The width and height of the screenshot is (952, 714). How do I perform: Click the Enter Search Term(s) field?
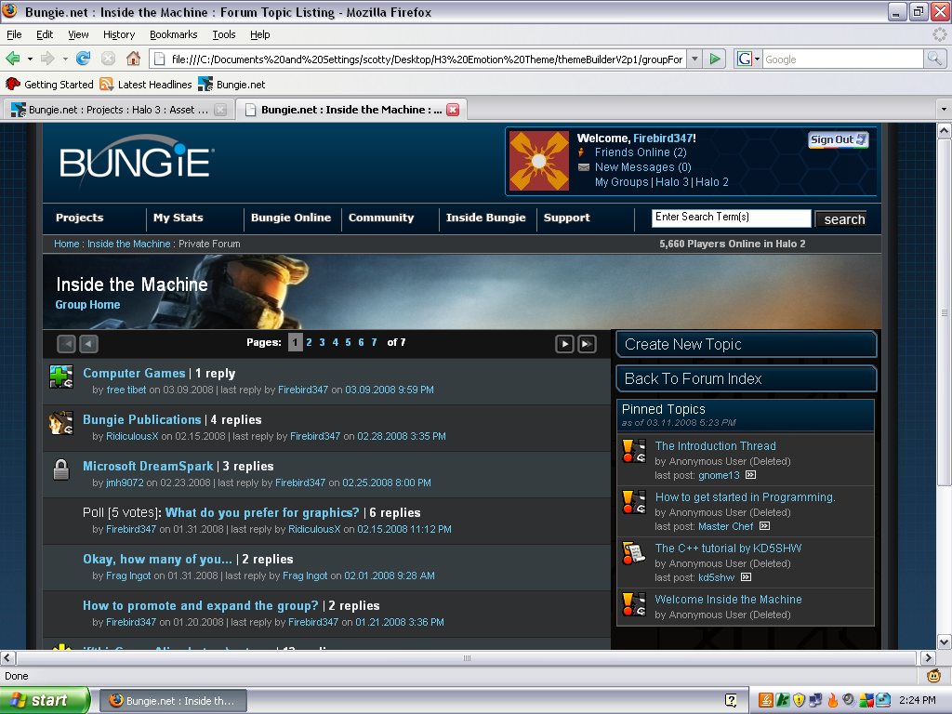point(731,218)
